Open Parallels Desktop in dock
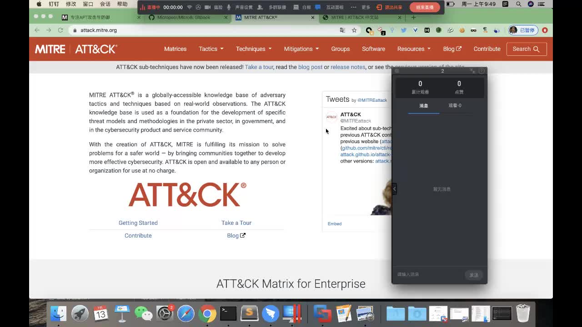 tap(292, 313)
